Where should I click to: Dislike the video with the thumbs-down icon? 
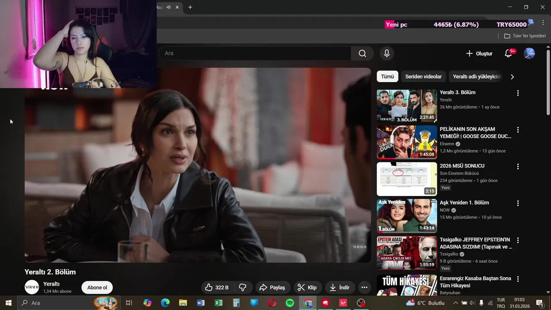click(x=243, y=288)
